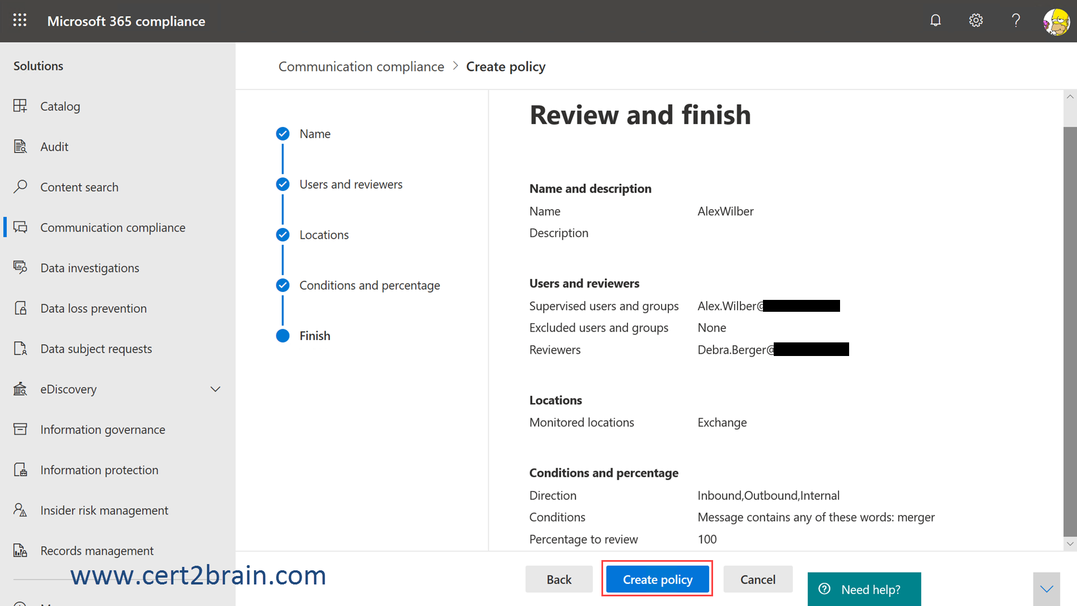Go to Conditions and percentage step
This screenshot has height=606, width=1077.
pos(370,285)
